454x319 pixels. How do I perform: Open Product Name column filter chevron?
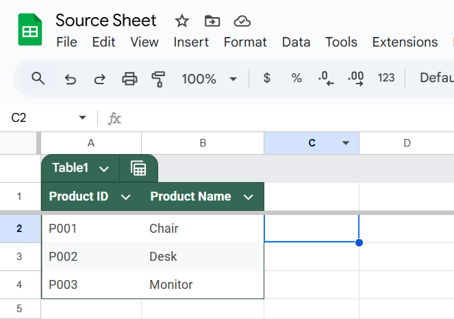click(x=248, y=197)
